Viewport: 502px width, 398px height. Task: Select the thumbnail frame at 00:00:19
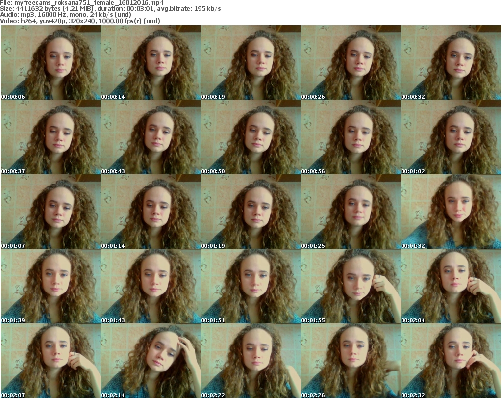[x=251, y=62]
